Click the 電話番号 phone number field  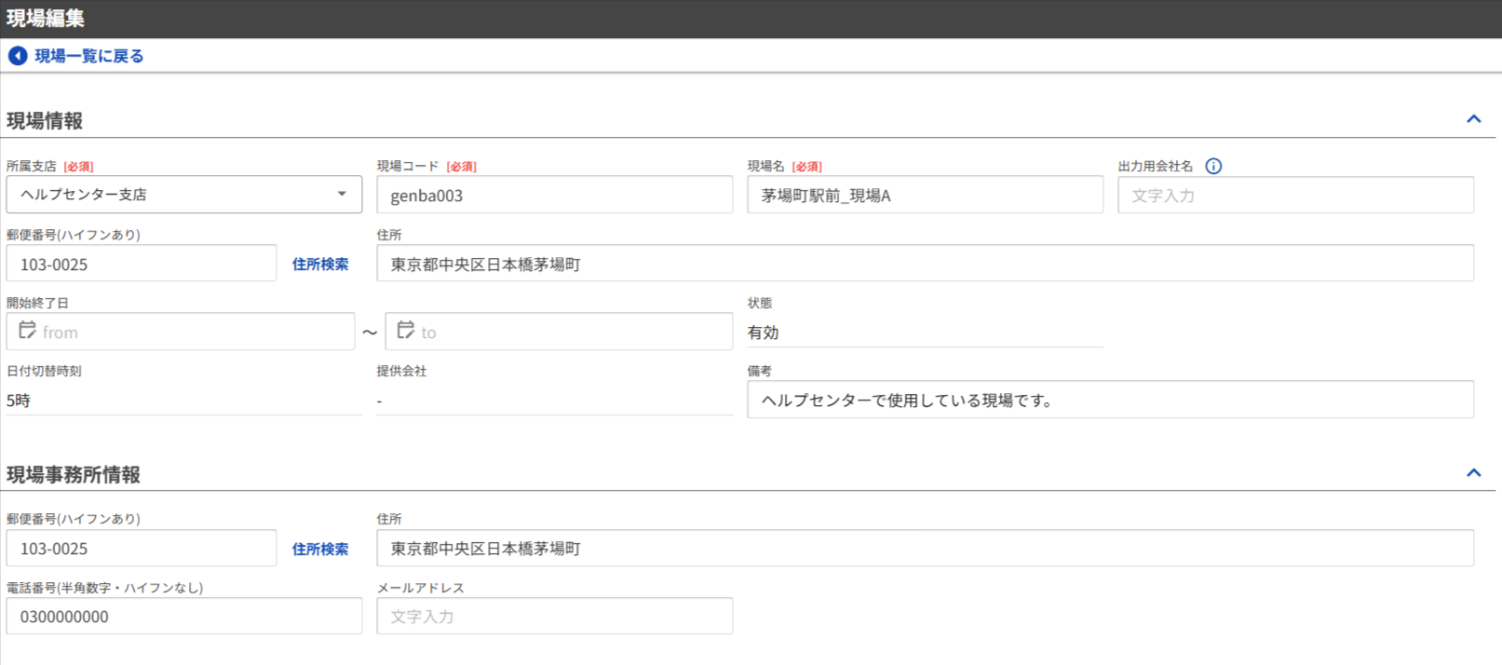point(183,617)
